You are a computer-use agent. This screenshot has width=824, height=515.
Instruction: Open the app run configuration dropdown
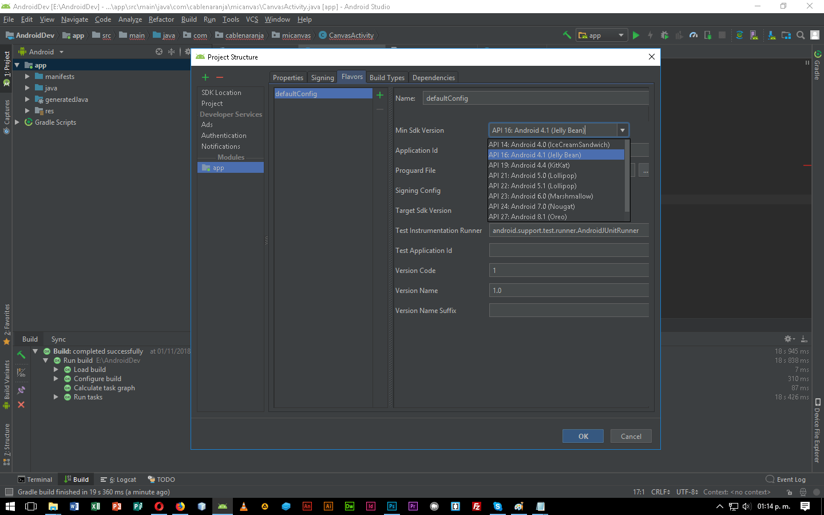[602, 35]
